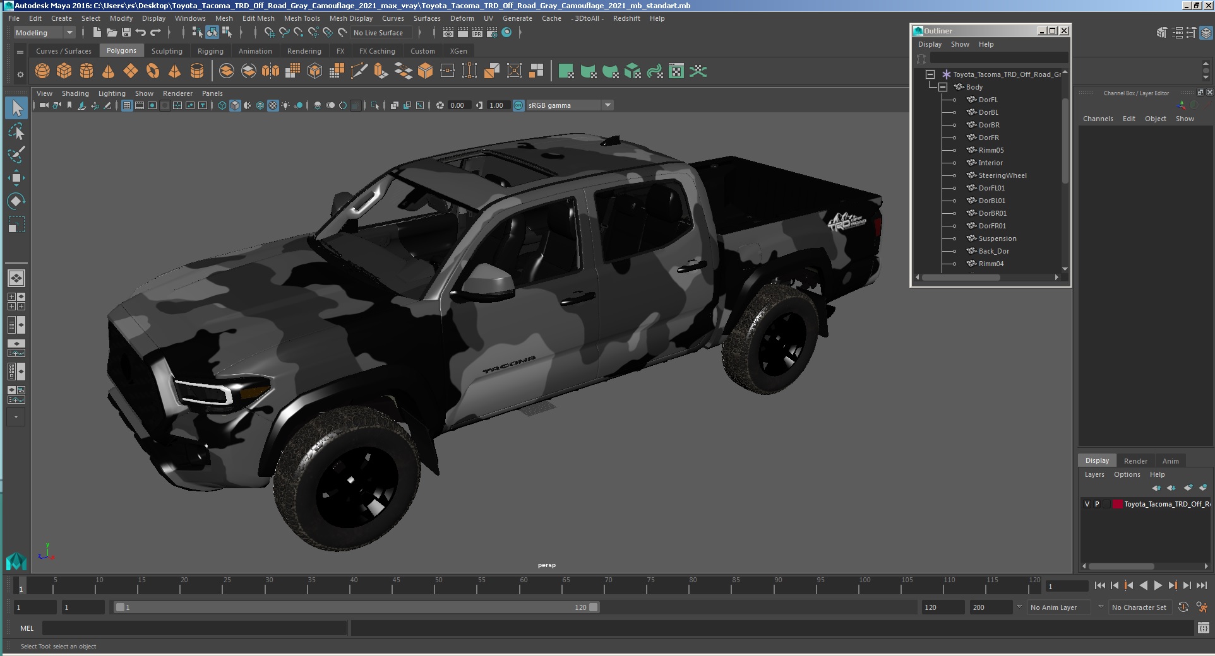Image resolution: width=1215 pixels, height=656 pixels.
Task: Toggle isolate select viewport button
Action: [375, 105]
